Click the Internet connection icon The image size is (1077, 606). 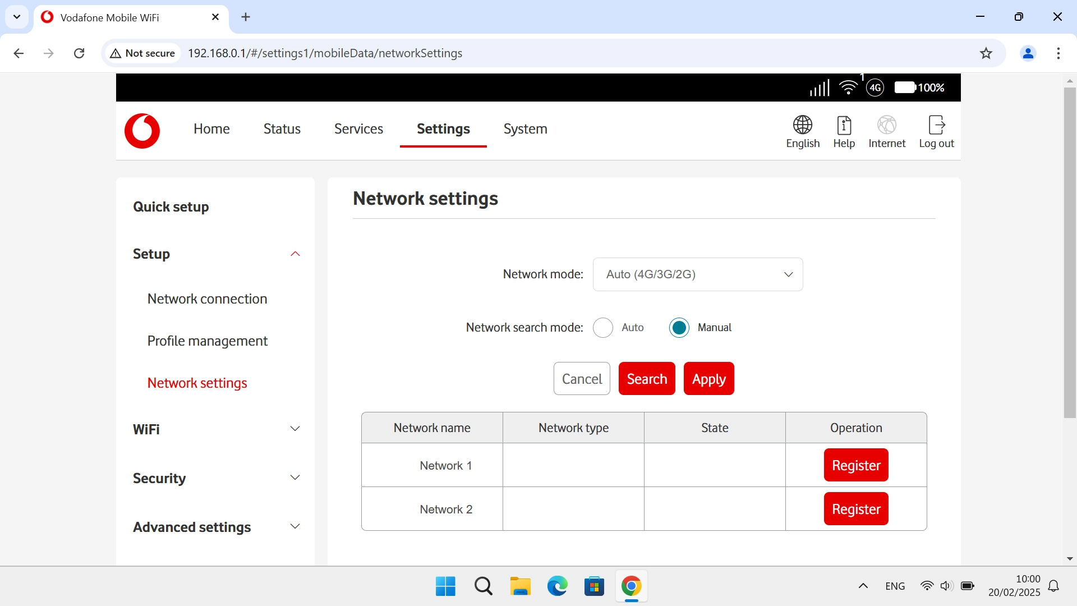[x=886, y=125]
